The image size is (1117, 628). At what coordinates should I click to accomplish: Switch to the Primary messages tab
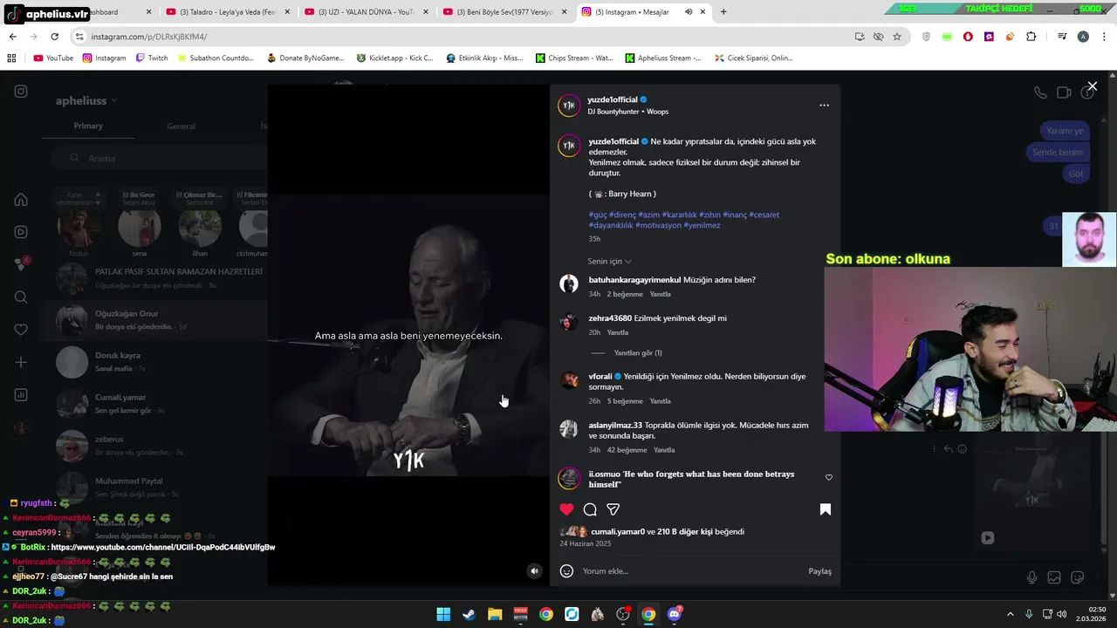88,126
